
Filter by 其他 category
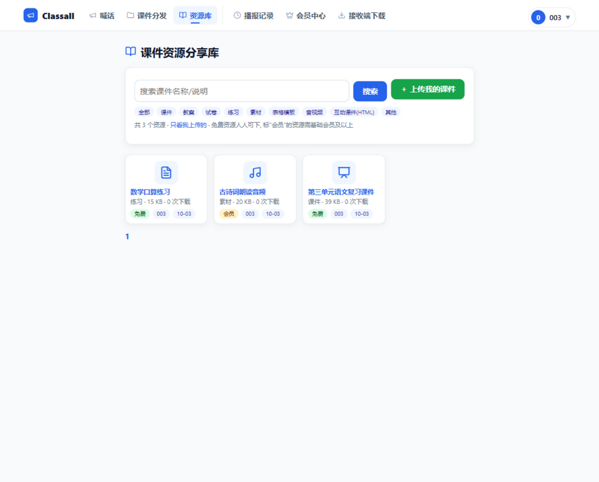click(x=390, y=112)
